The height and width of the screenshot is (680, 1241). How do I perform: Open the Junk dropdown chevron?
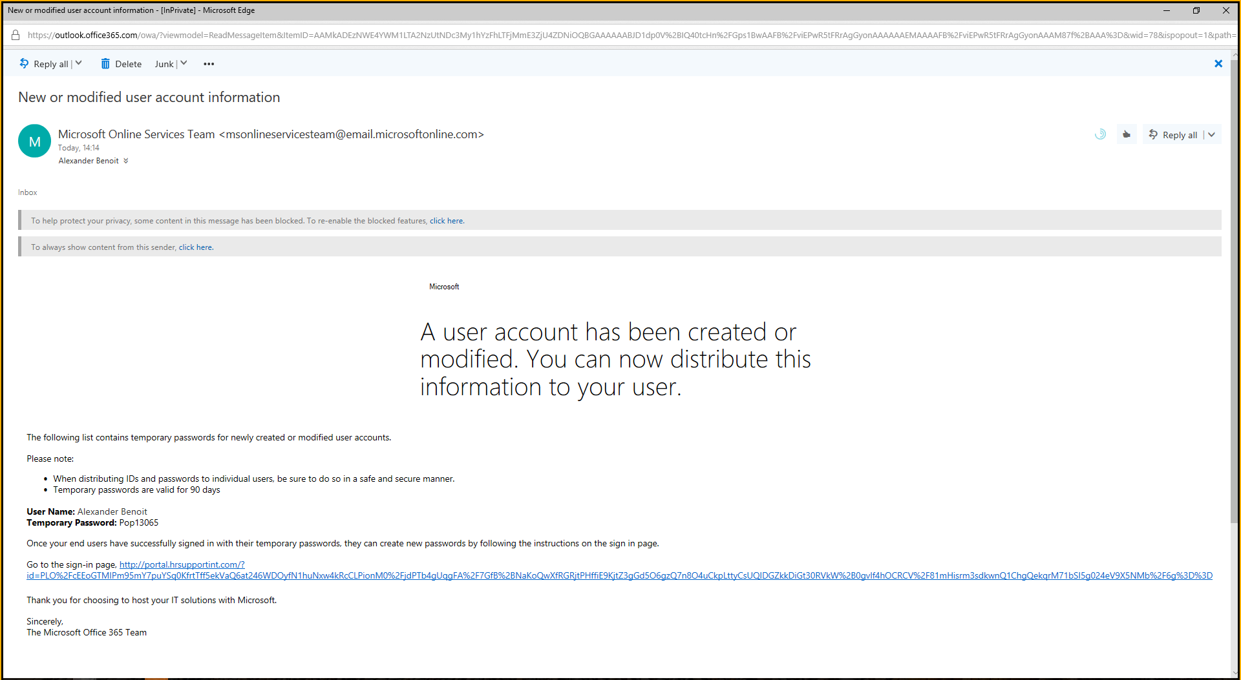click(x=184, y=63)
